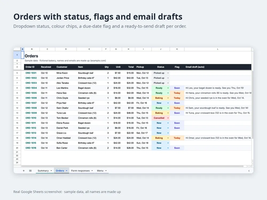Select column L header
Viewport: 267px width, 200px height.
[x=218, y=49]
